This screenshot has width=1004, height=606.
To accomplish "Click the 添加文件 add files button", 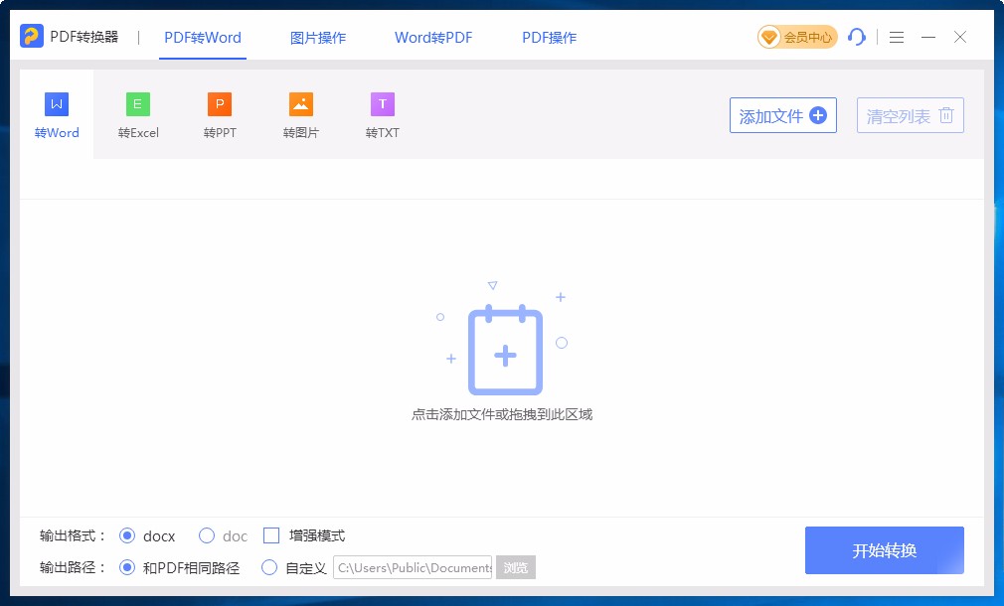I will pyautogui.click(x=782, y=115).
